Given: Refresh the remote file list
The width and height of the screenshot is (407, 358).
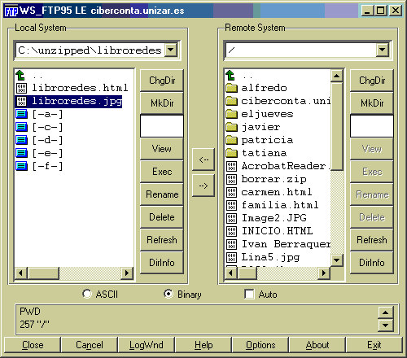Looking at the screenshot, I should pos(372,240).
